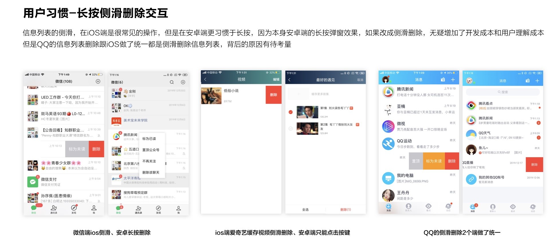Choose 删除该聊天 in the popup menu
Image resolution: width=550 pixels, height=242 pixels.
click(151, 172)
